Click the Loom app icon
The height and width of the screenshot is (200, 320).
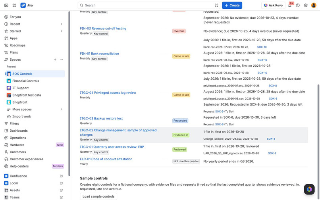pyautogui.click(x=6, y=183)
